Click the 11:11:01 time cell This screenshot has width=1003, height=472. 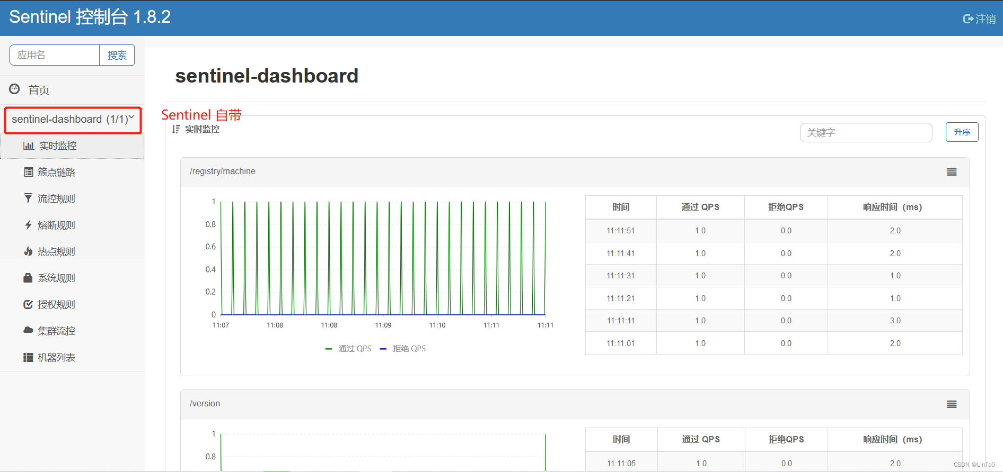pyautogui.click(x=621, y=343)
